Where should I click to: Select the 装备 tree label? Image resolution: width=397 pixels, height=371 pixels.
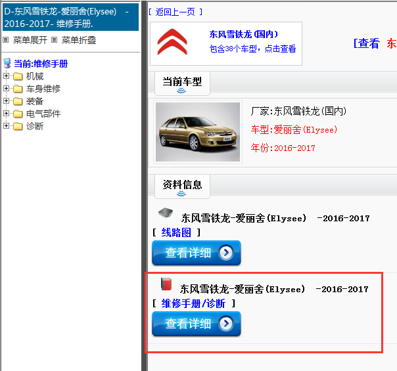35,101
